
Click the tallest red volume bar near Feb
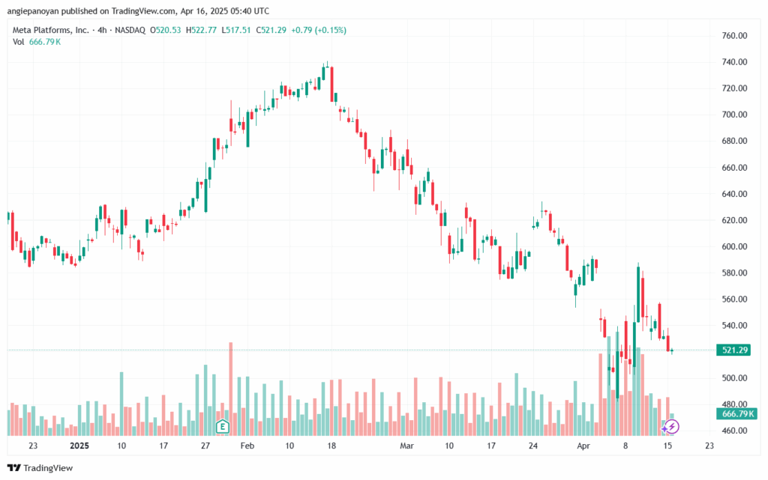click(231, 389)
